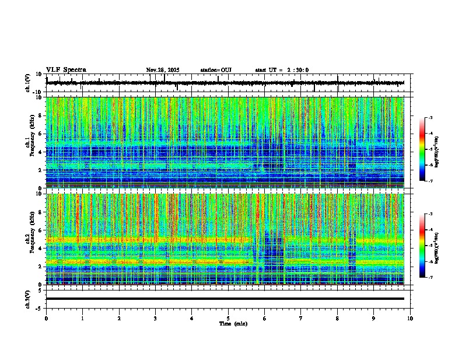Click time axis tick label "1"
The image size is (462, 357).
(x=83, y=318)
